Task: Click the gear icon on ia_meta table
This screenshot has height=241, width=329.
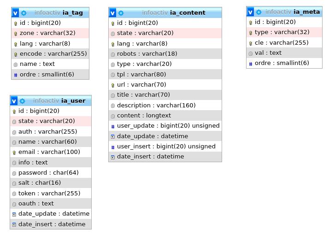Action: click(258, 12)
